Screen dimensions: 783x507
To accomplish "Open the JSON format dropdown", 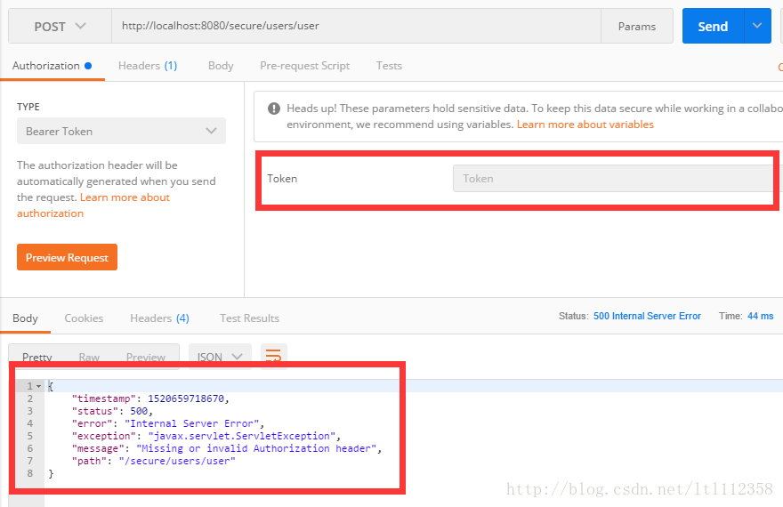I will point(220,357).
